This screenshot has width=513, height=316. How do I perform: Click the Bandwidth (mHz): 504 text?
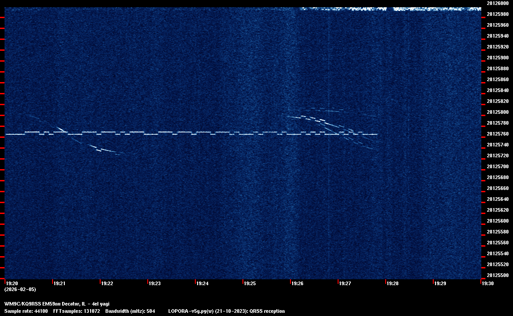click(130, 311)
